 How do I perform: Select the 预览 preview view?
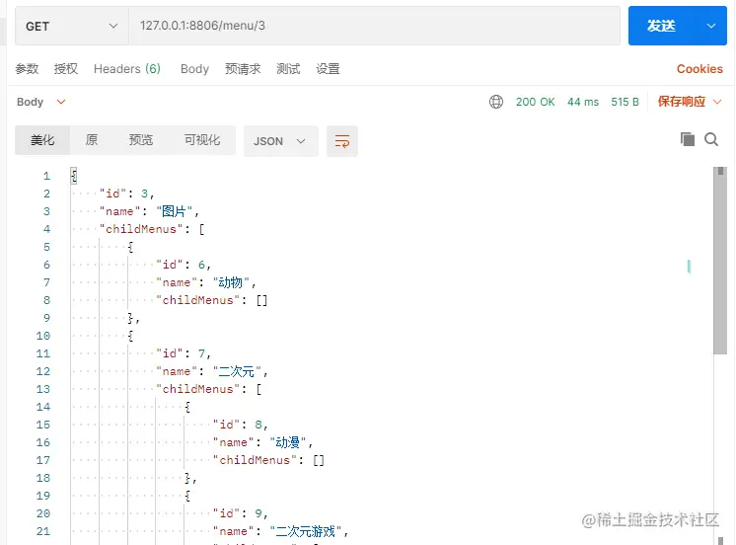tap(141, 140)
